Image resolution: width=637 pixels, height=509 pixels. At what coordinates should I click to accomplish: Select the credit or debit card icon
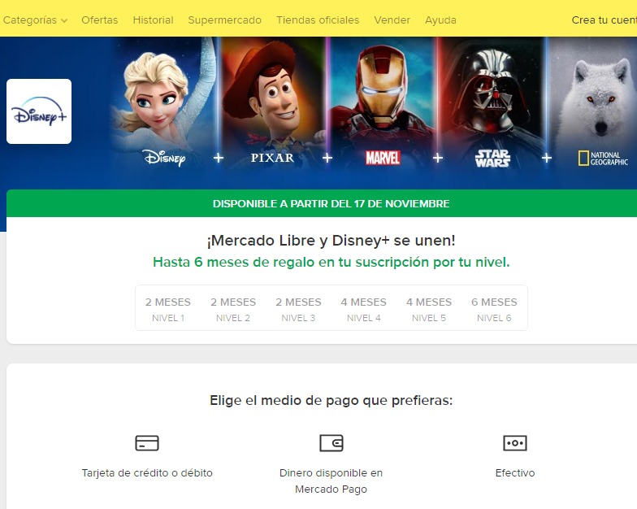(x=146, y=442)
